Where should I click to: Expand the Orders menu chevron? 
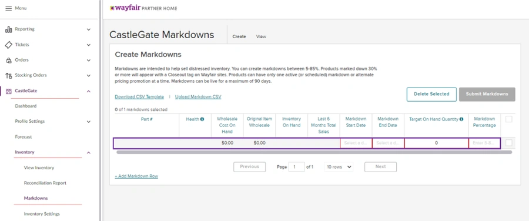(x=89, y=61)
